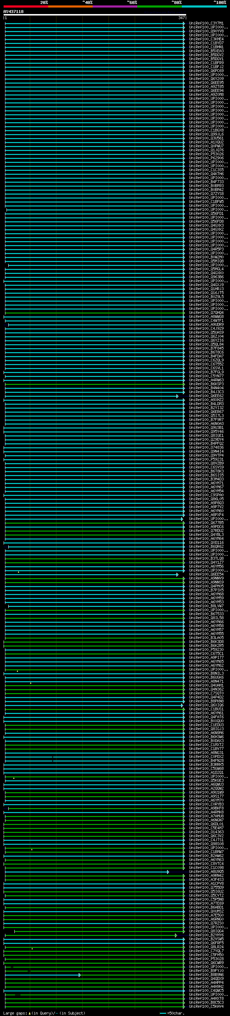Click the green ~80% identity legend segment

tap(159, 6)
